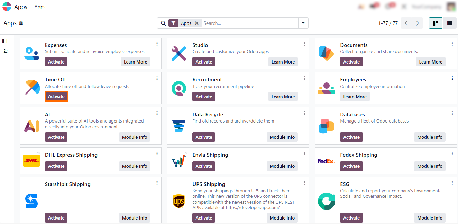
Task: Click the Apps menu item in top bar
Action: (x=40, y=7)
